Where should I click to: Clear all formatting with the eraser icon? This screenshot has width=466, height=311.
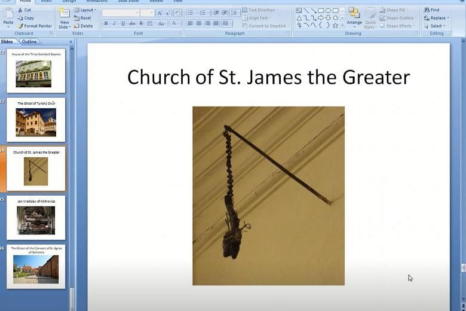177,13
